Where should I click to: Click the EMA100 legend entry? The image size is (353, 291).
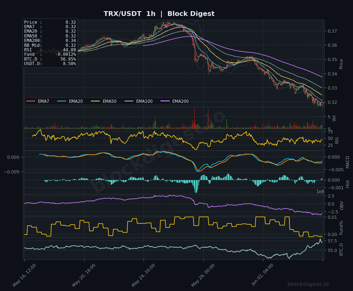[138, 101]
